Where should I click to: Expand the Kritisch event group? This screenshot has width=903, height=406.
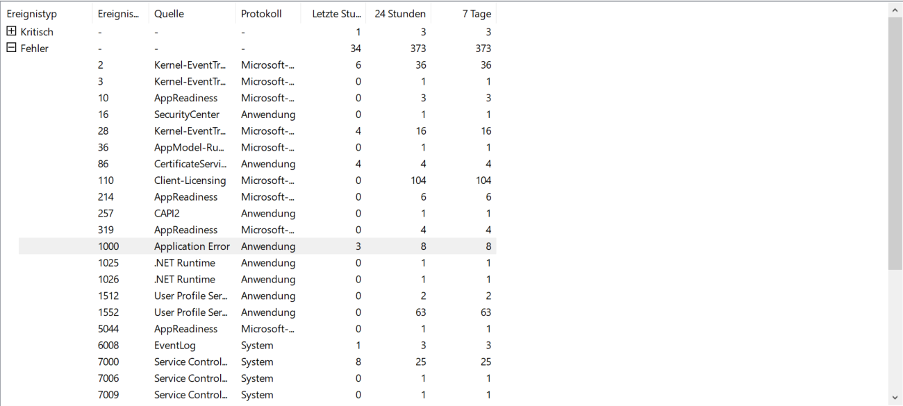coord(11,31)
